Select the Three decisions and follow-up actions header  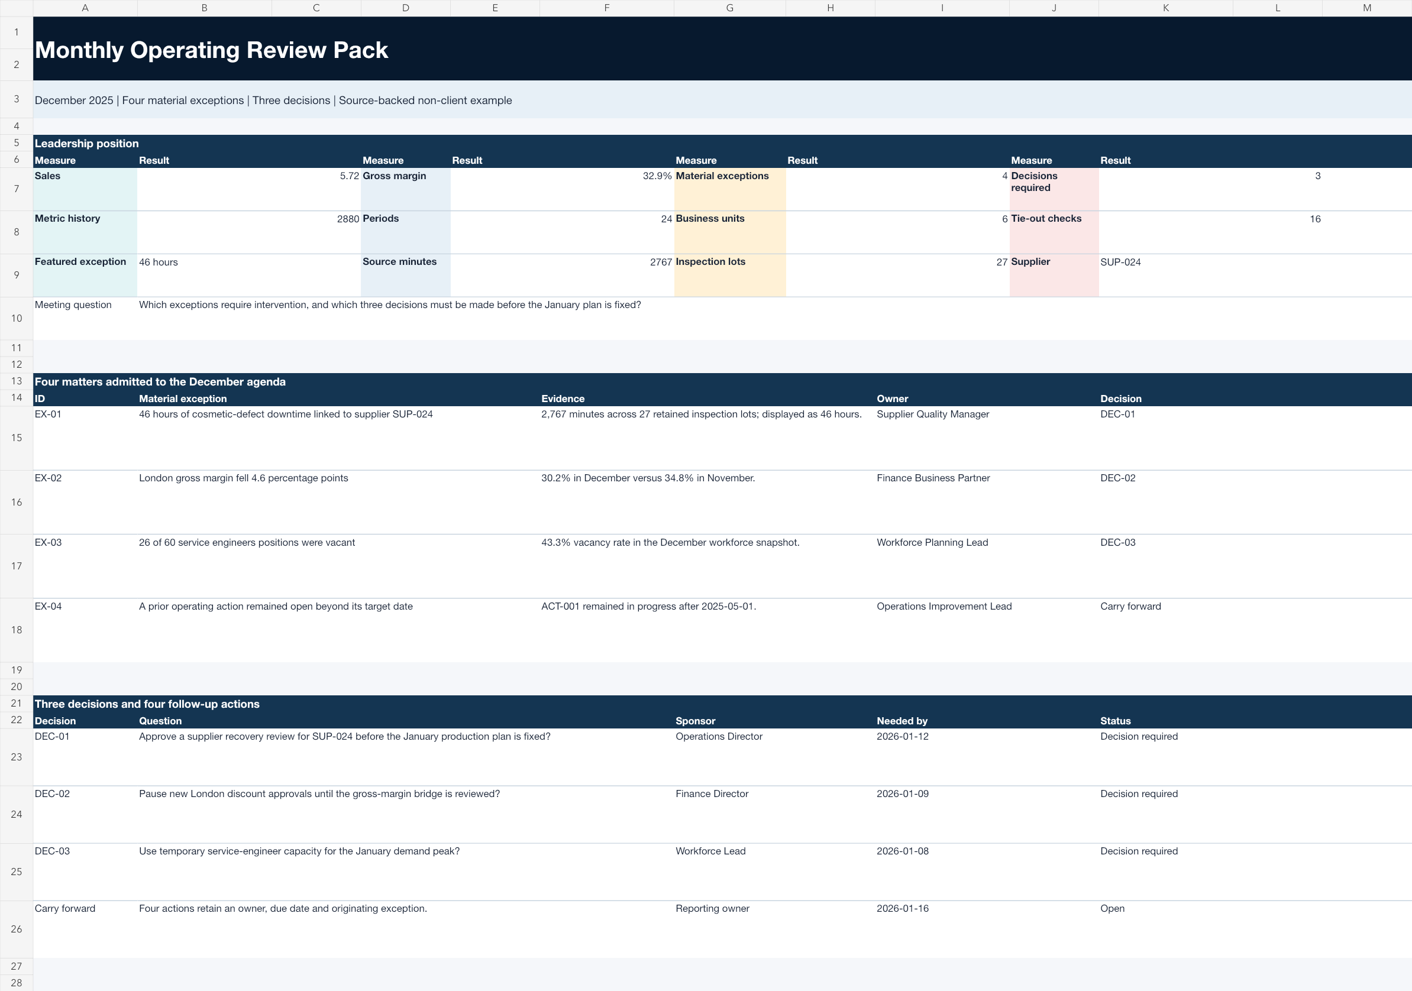tap(722, 704)
